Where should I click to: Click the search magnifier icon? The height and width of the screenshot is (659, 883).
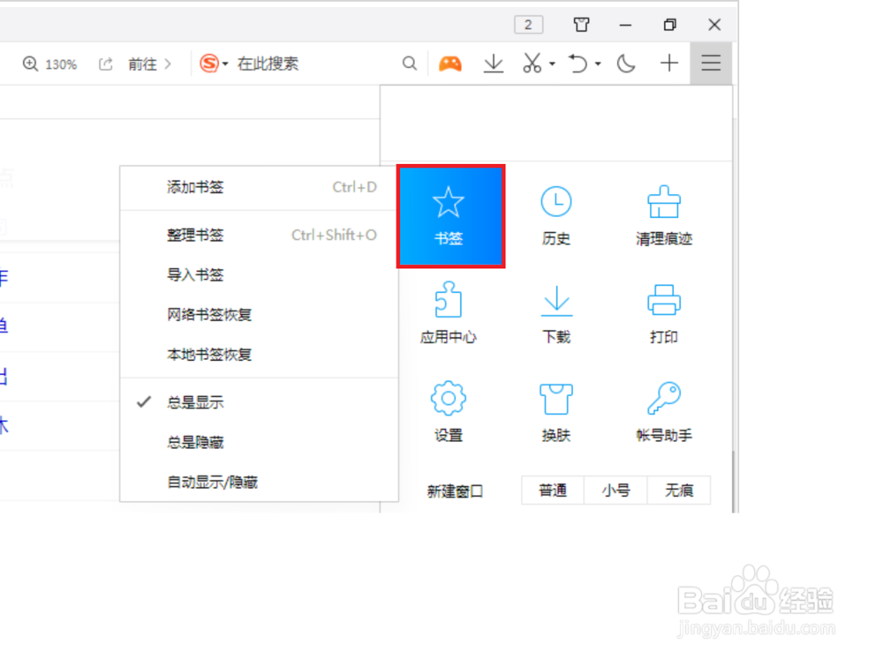[410, 64]
